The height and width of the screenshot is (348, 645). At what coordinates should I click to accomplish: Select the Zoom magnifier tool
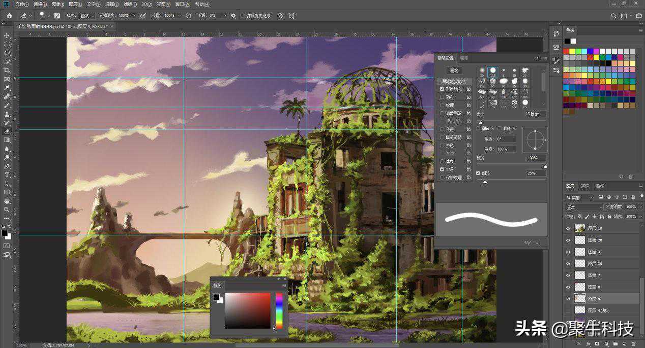point(7,210)
